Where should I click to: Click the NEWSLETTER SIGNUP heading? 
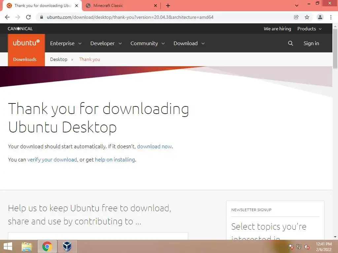251,210
